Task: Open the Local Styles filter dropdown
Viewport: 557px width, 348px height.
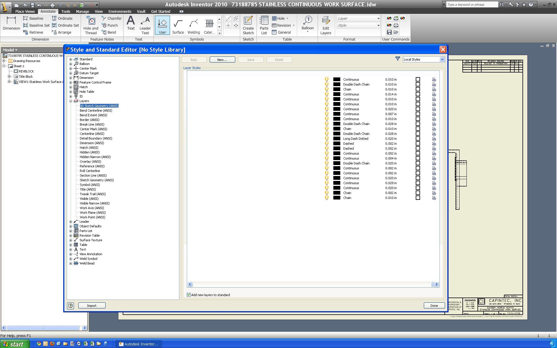Action: point(442,59)
